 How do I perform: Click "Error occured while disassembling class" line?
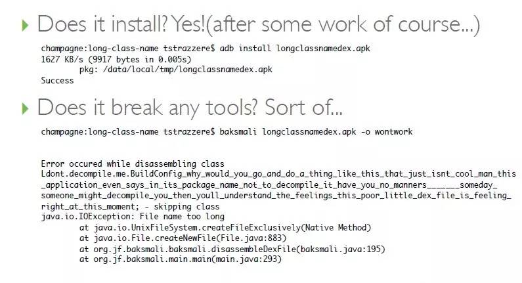click(x=132, y=163)
